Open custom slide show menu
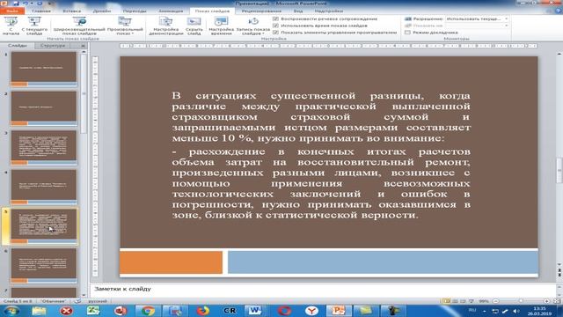 coord(125,26)
